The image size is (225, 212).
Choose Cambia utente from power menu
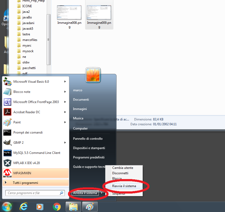123,168
